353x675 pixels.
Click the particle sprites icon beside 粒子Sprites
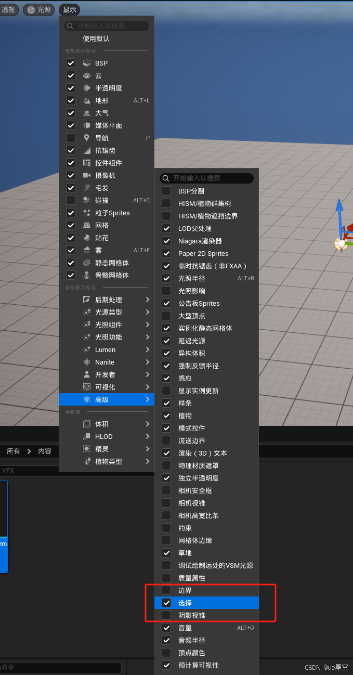(x=87, y=213)
